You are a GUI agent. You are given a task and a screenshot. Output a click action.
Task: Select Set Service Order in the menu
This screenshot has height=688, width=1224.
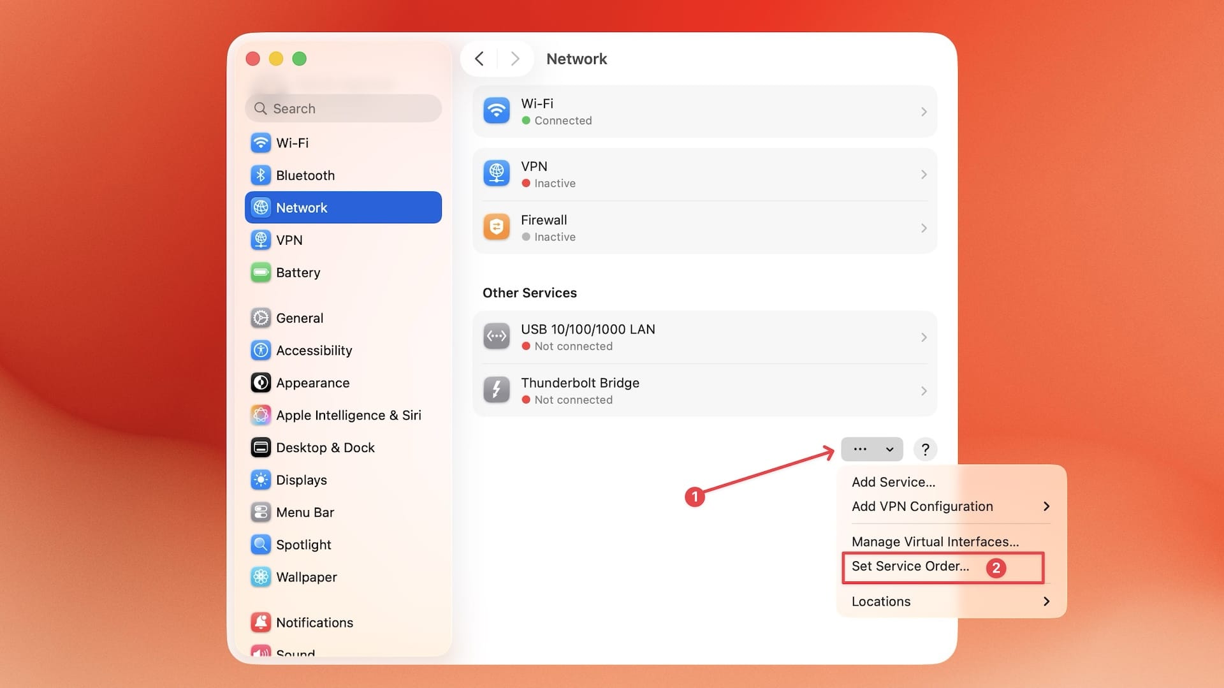click(x=910, y=566)
